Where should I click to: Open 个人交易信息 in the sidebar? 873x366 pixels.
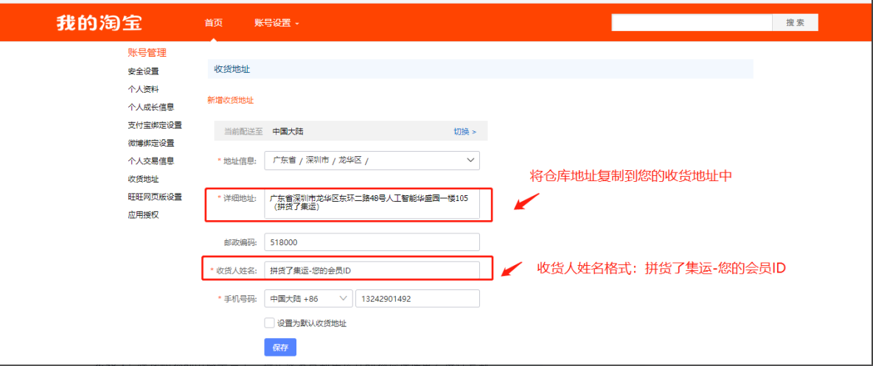point(151,161)
